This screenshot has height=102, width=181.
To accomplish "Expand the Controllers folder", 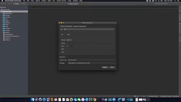I will click(2, 17).
